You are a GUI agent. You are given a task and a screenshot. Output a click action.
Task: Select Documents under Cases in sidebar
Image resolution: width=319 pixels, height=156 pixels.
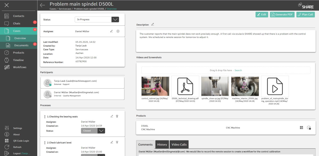(21, 45)
